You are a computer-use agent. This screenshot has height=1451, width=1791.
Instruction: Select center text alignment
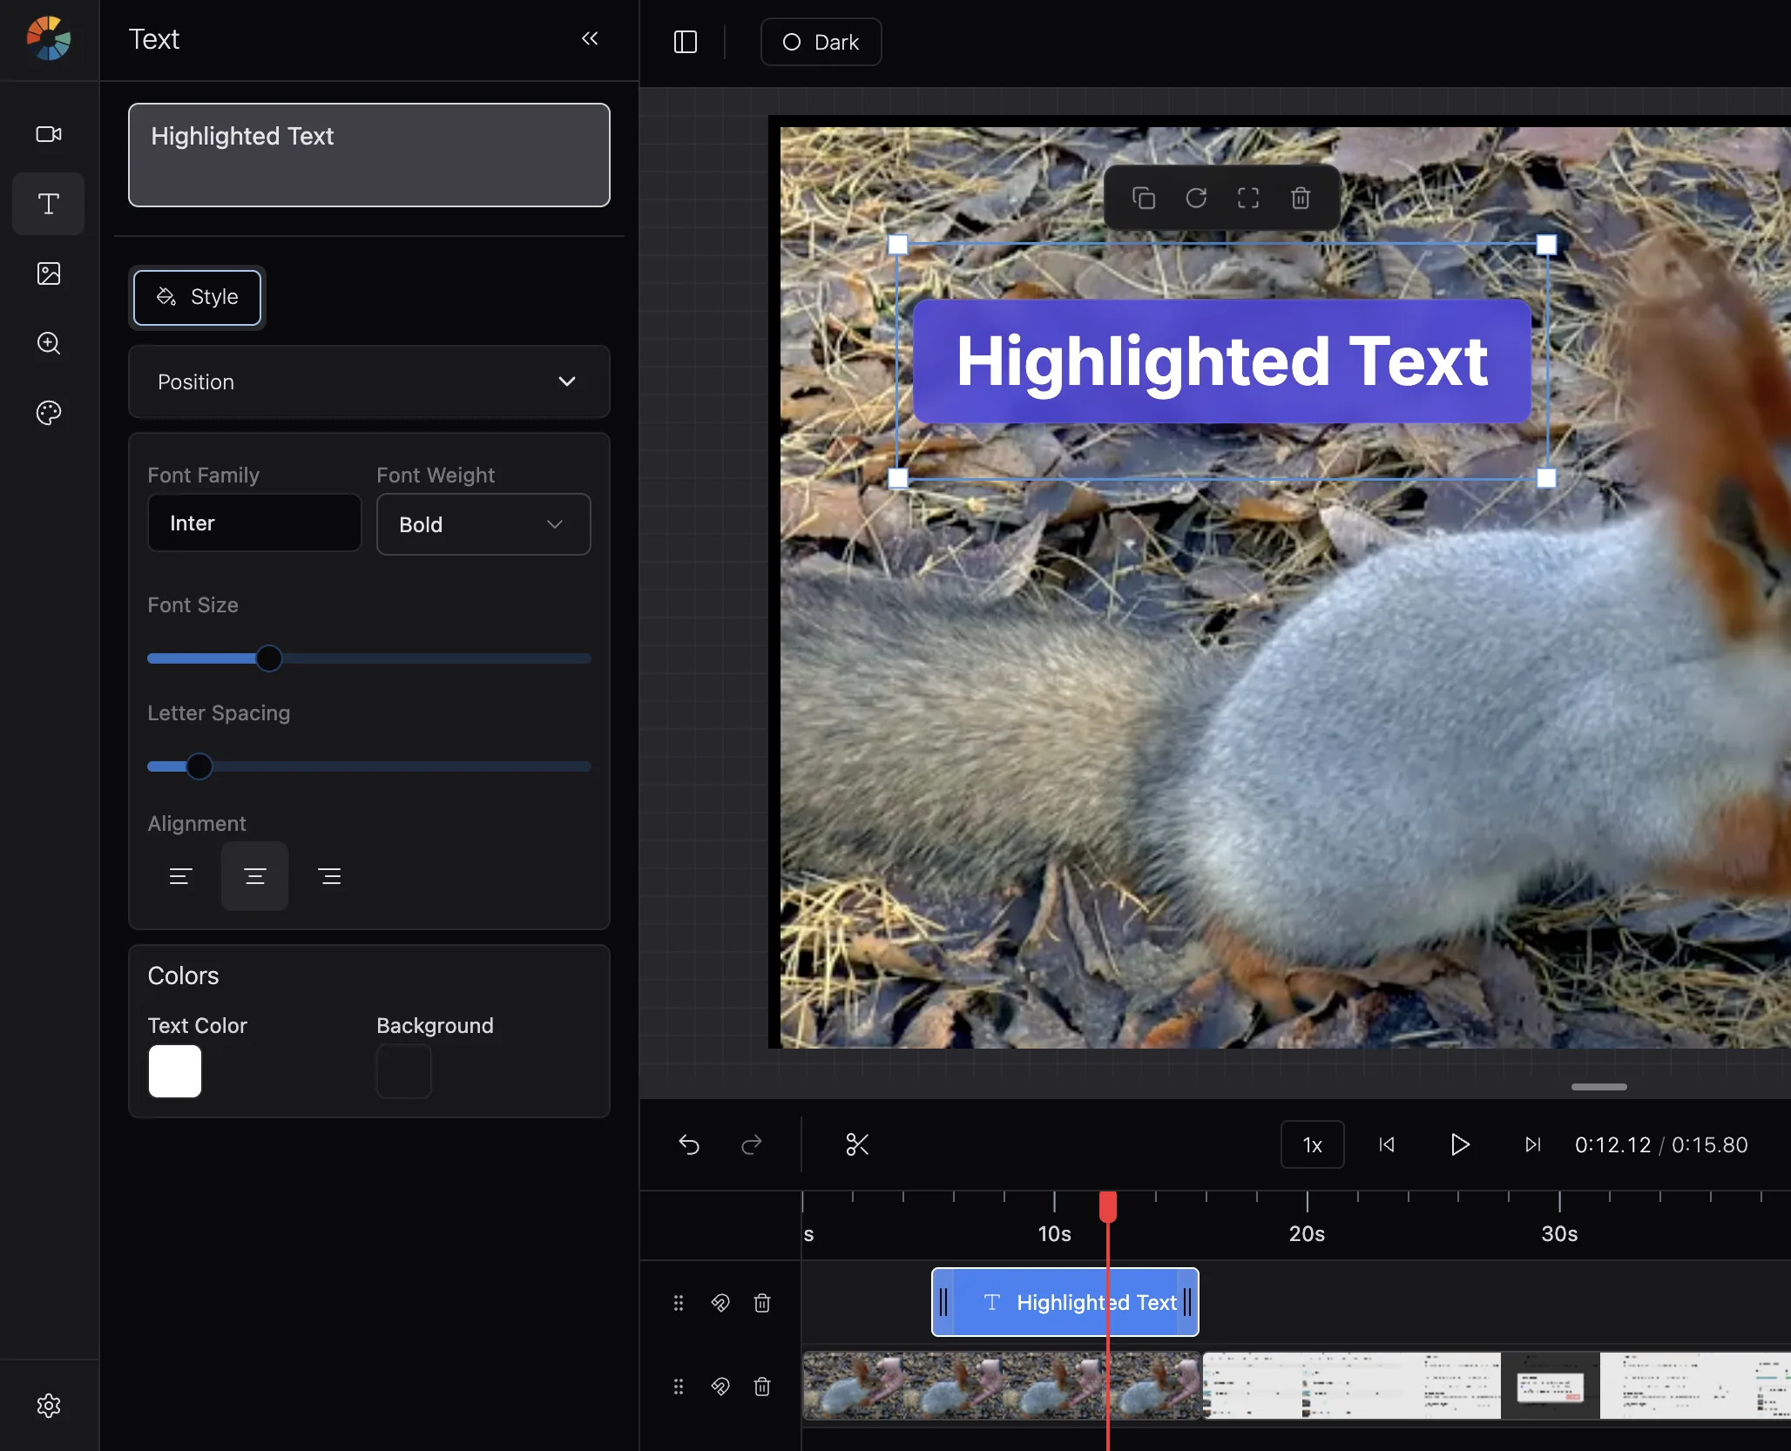tap(254, 876)
